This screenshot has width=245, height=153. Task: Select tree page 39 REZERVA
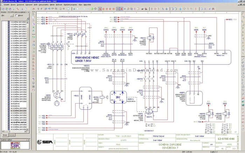(x=15, y=106)
